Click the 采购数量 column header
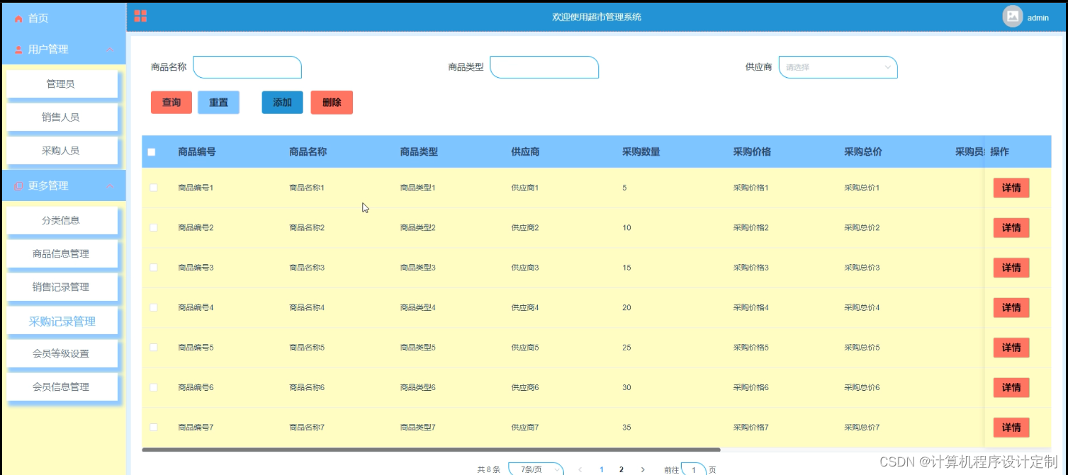 coord(641,151)
